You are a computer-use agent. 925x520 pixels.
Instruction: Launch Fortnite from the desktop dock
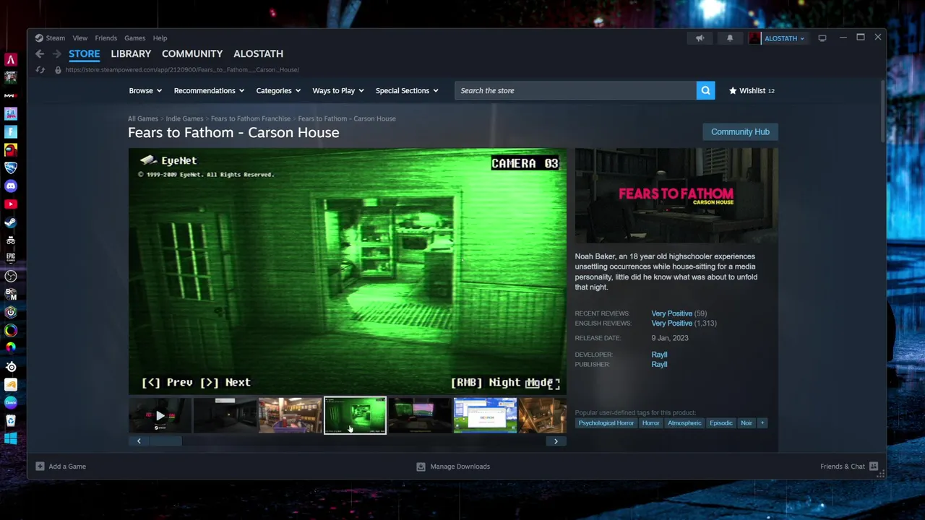pos(11,132)
